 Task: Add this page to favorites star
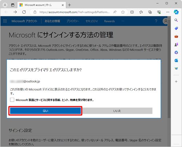(x=123, y=12)
